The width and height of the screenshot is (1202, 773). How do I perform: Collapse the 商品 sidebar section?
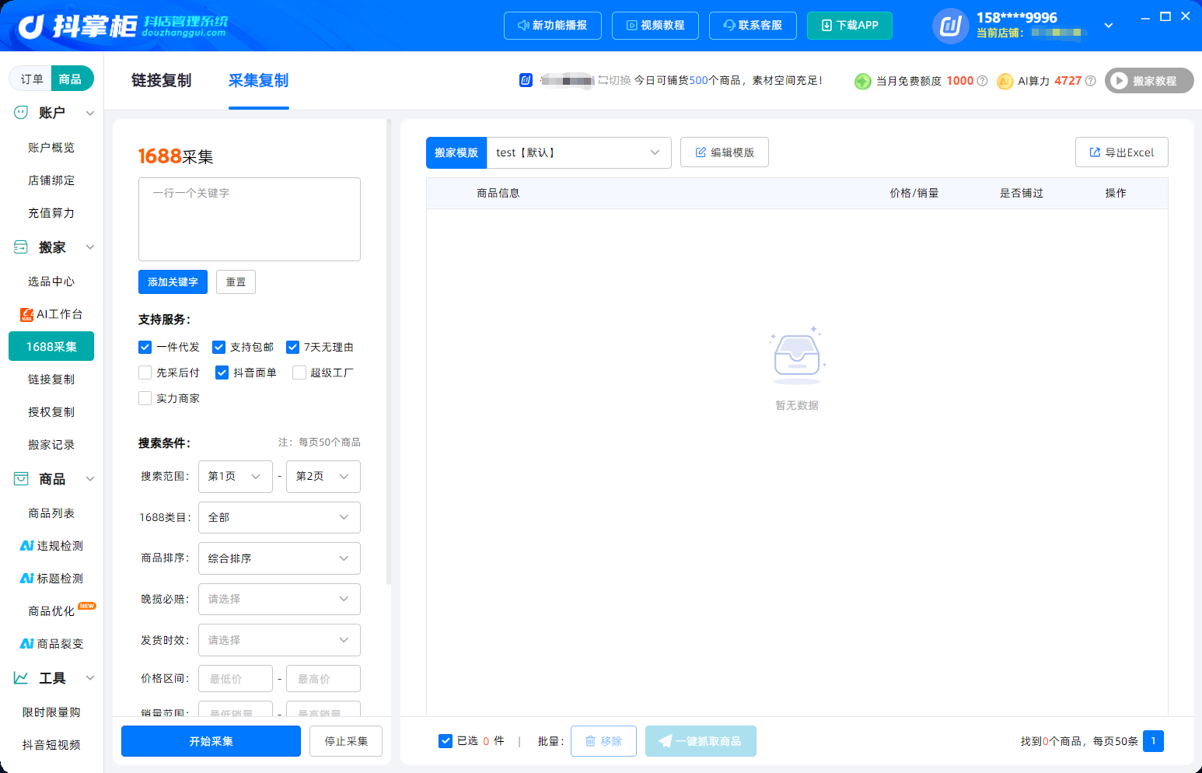[90, 479]
